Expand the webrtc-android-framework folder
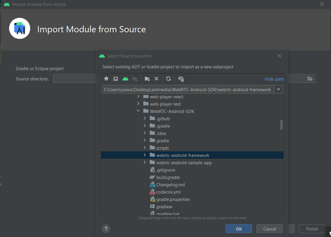Image resolution: width=331 pixels, height=237 pixels. point(145,155)
